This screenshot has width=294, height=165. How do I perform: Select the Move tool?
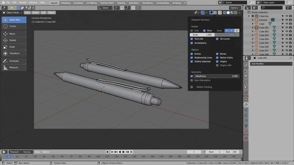14,34
